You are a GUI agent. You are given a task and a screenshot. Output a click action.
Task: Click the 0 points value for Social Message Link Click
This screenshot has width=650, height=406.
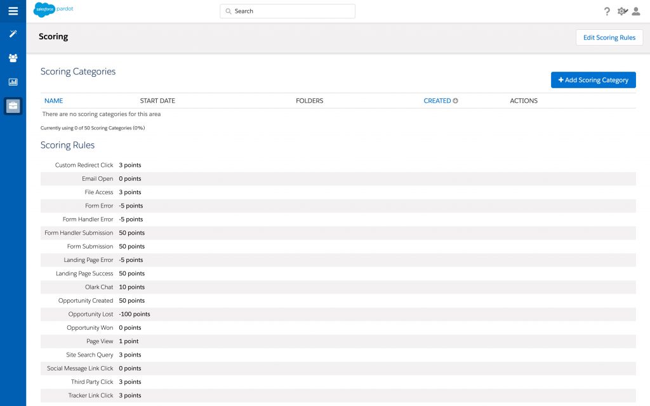point(130,369)
